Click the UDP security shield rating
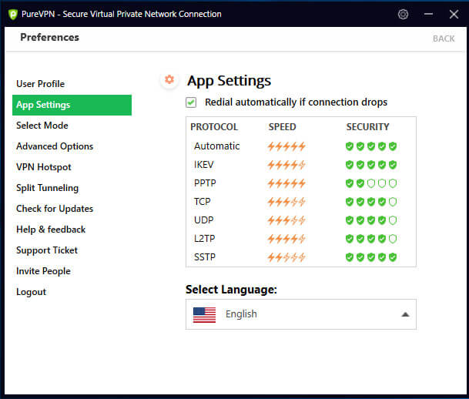469x399 pixels. 370,220
